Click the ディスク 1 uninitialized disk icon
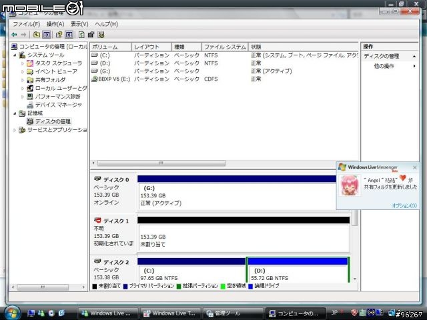The width and height of the screenshot is (427, 320). (97, 220)
